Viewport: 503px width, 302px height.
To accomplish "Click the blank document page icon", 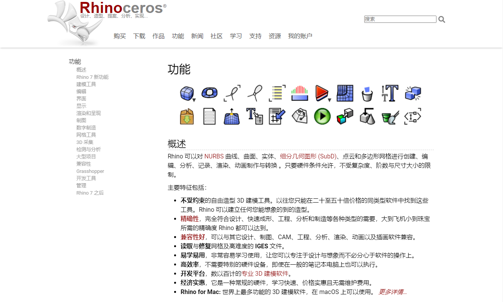I will tap(209, 116).
